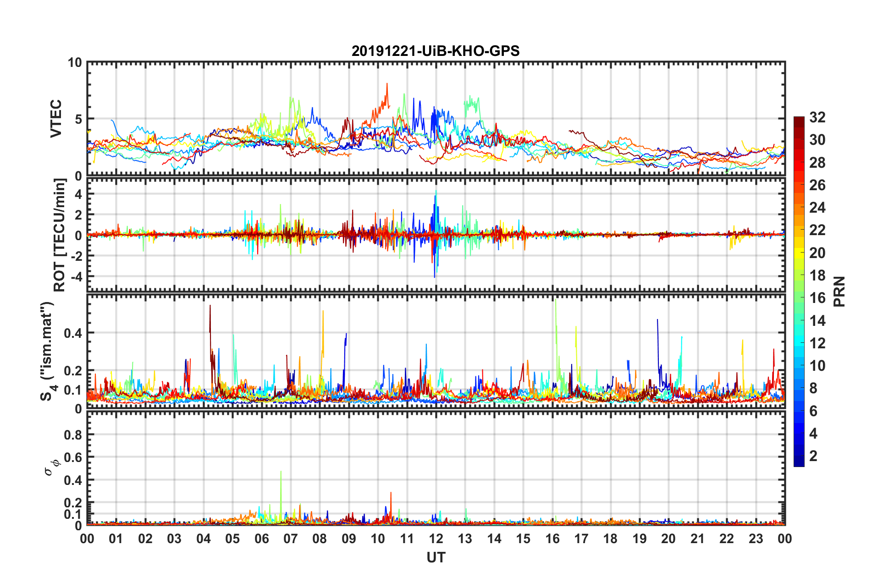Viewport: 872px width, 583px height.
Task: Select tick 6 on the PRN colorbar
Action: pos(813,411)
